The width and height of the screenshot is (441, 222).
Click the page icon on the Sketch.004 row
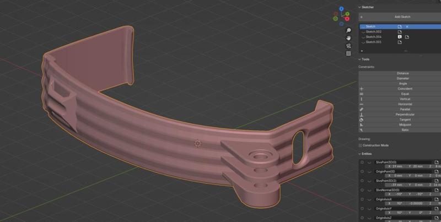407,37
